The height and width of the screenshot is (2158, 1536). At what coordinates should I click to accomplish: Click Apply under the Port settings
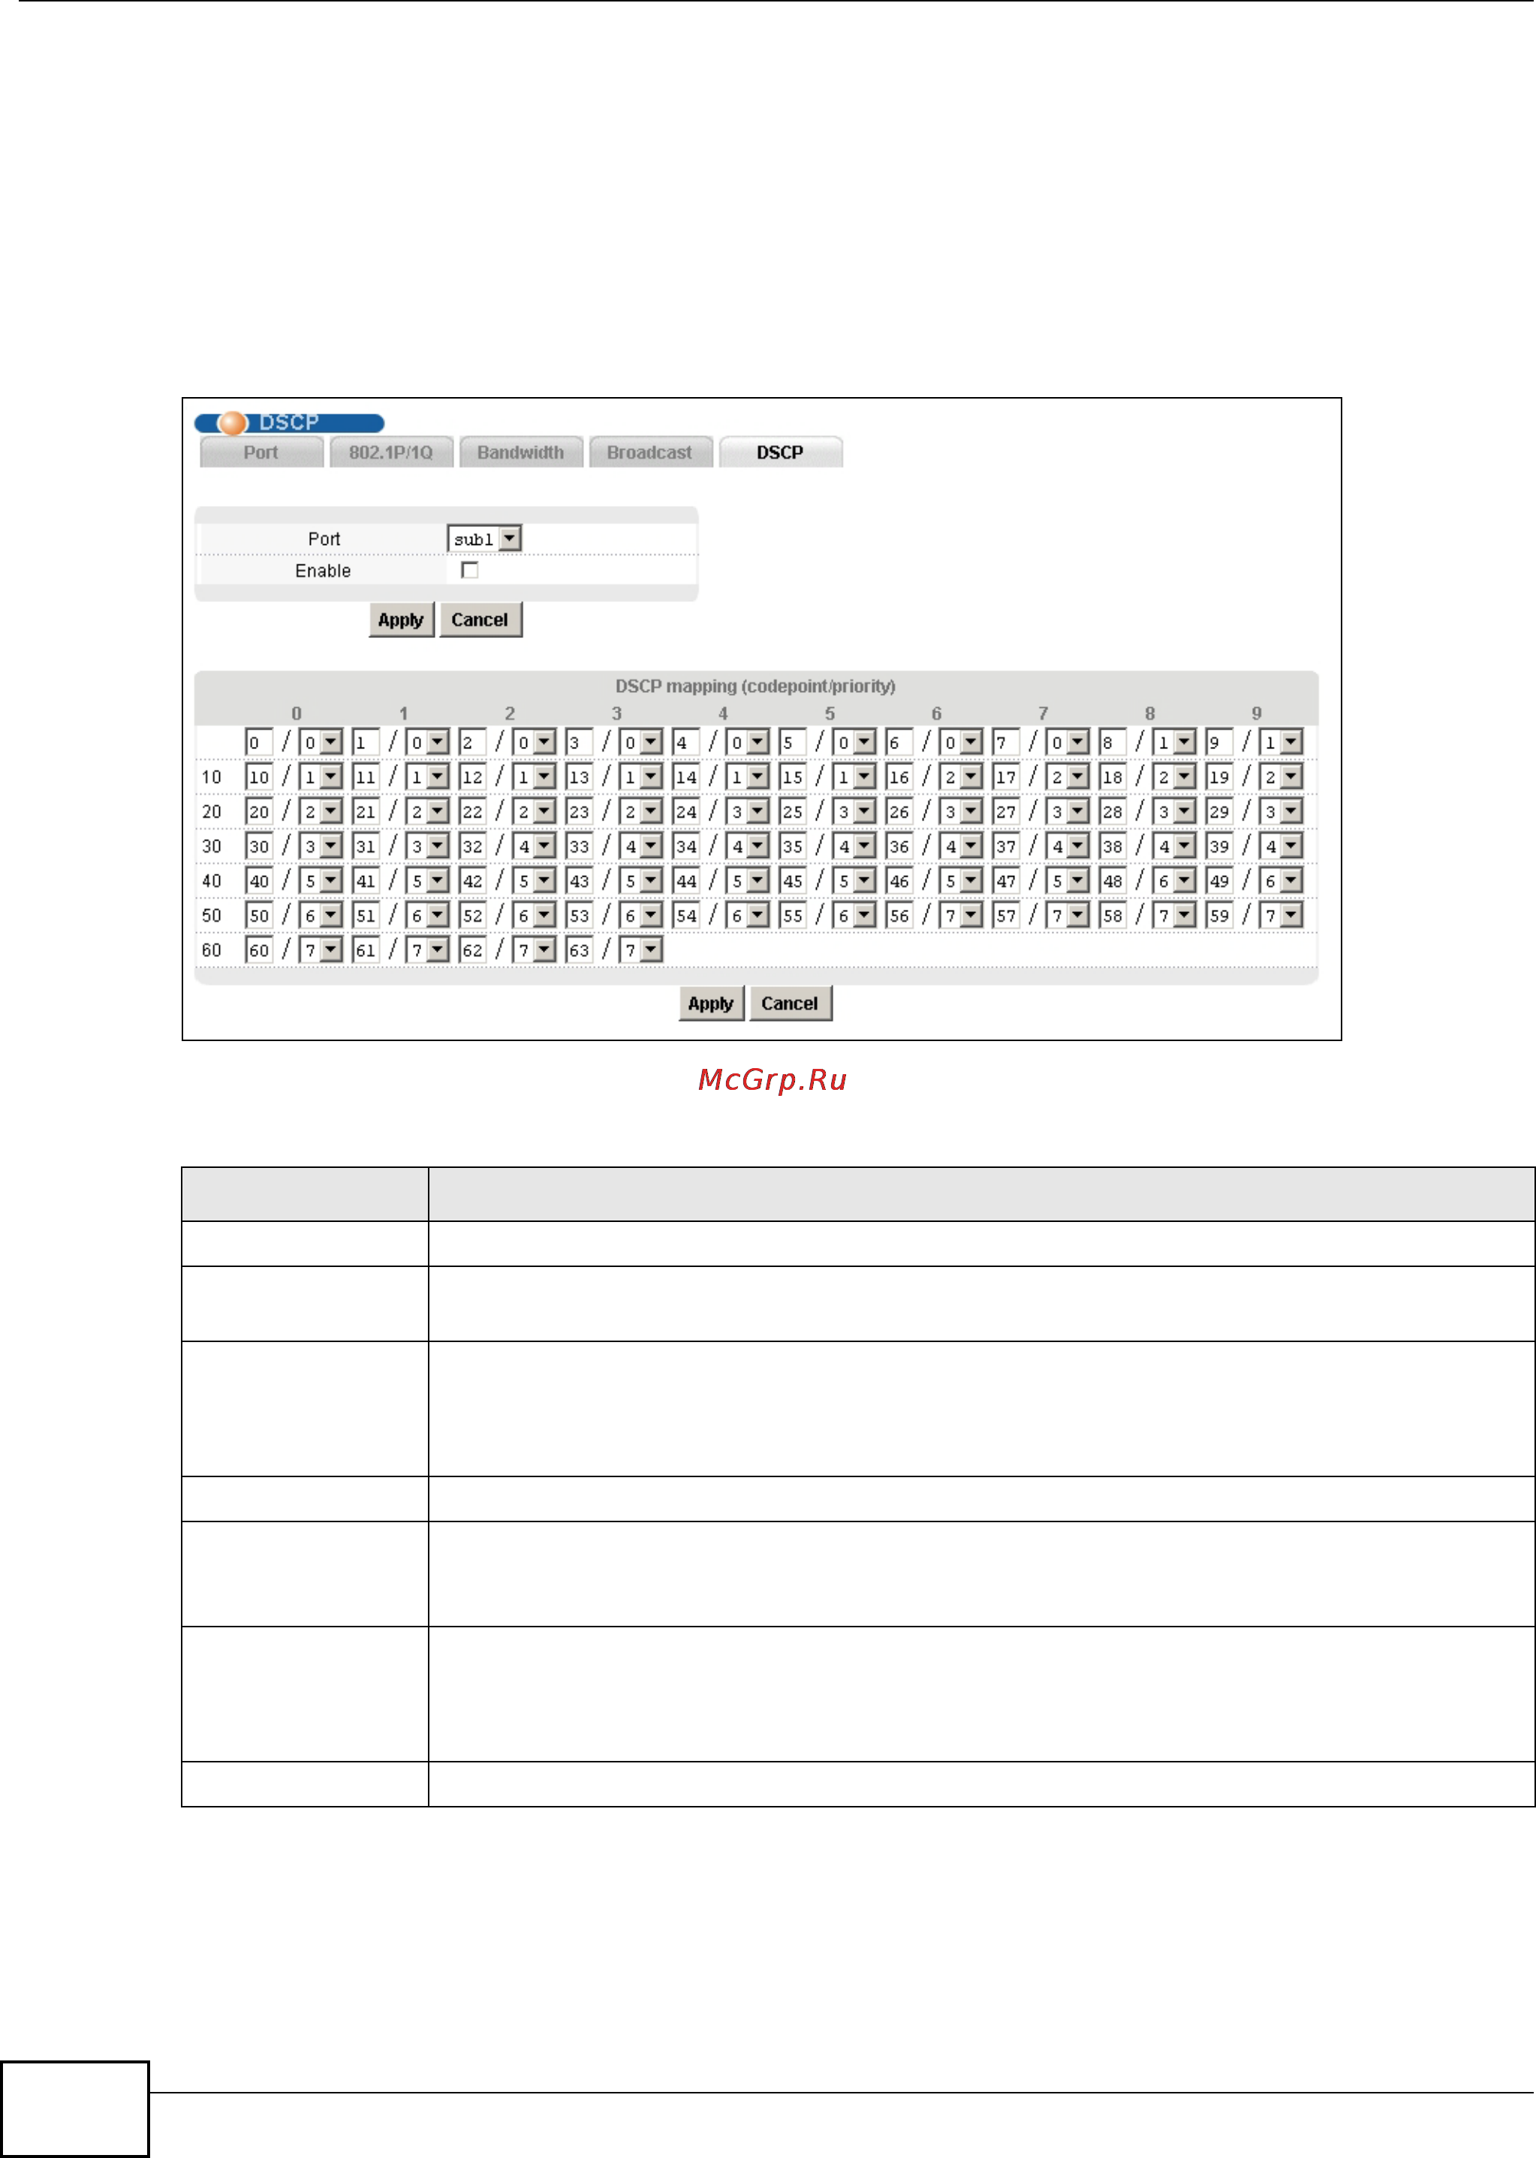[401, 619]
